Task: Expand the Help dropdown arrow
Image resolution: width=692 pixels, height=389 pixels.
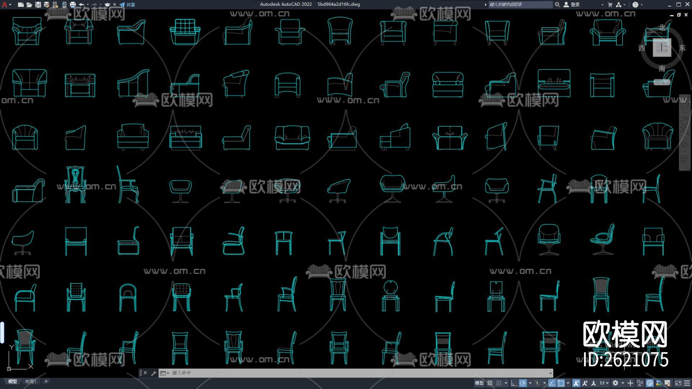Action: coord(642,5)
